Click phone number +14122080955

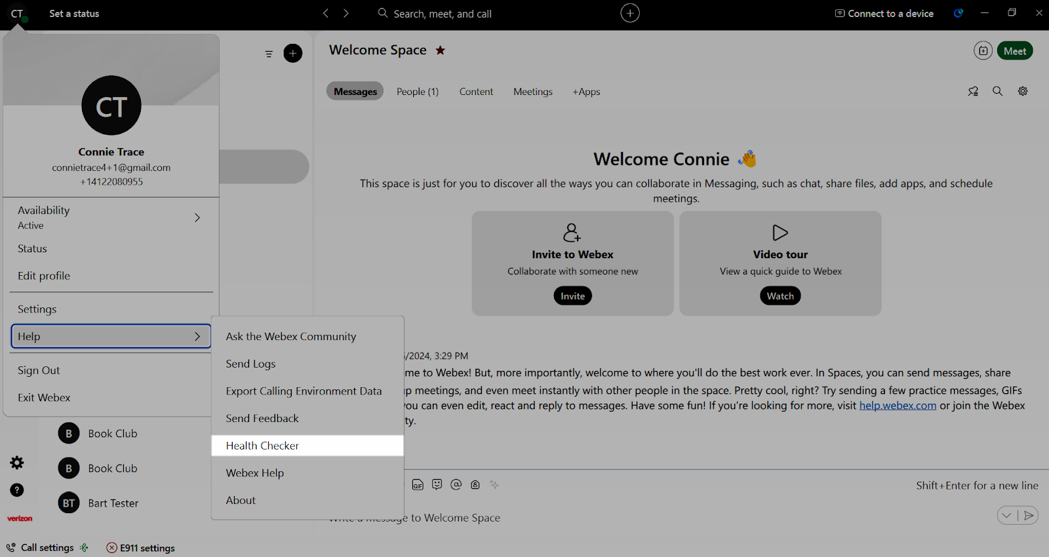pos(111,182)
